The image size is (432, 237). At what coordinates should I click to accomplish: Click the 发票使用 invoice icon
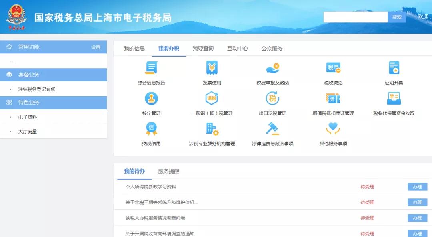[212, 68]
